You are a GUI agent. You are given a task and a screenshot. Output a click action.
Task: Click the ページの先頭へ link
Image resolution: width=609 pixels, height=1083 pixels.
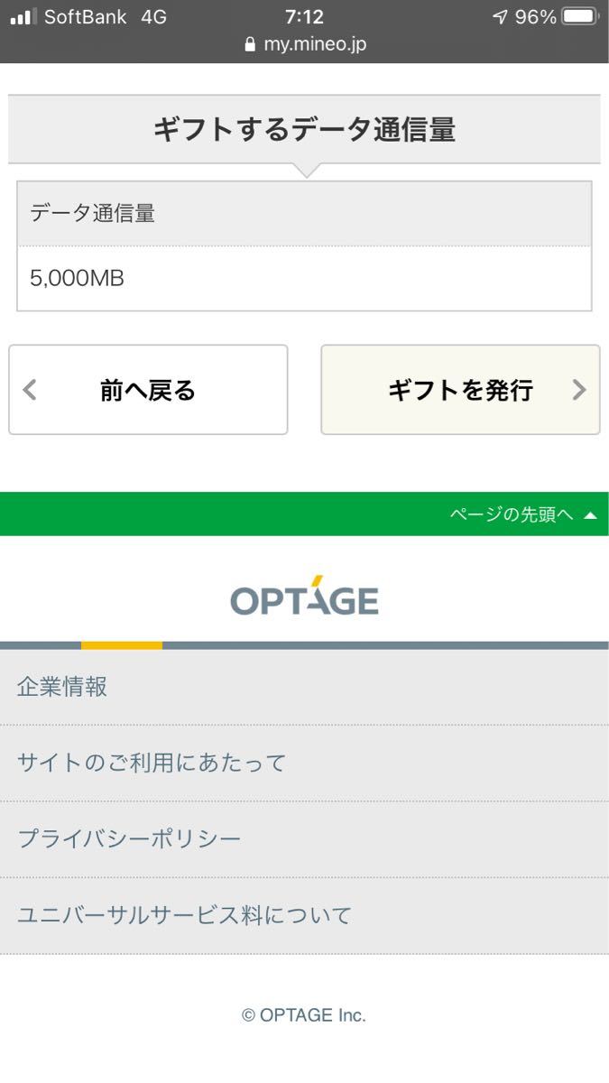pos(512,514)
